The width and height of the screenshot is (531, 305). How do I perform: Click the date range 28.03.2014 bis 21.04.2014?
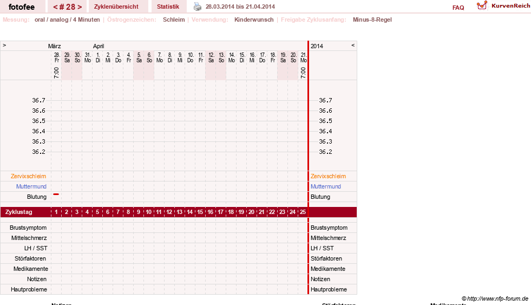240,7
